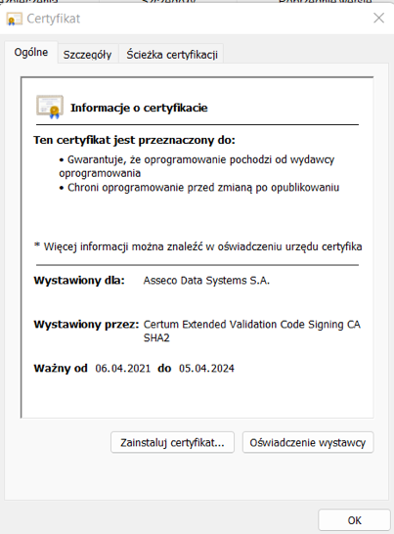The height and width of the screenshot is (534, 394).
Task: Click the valid-from date 06.04.2021
Action: 122,368
